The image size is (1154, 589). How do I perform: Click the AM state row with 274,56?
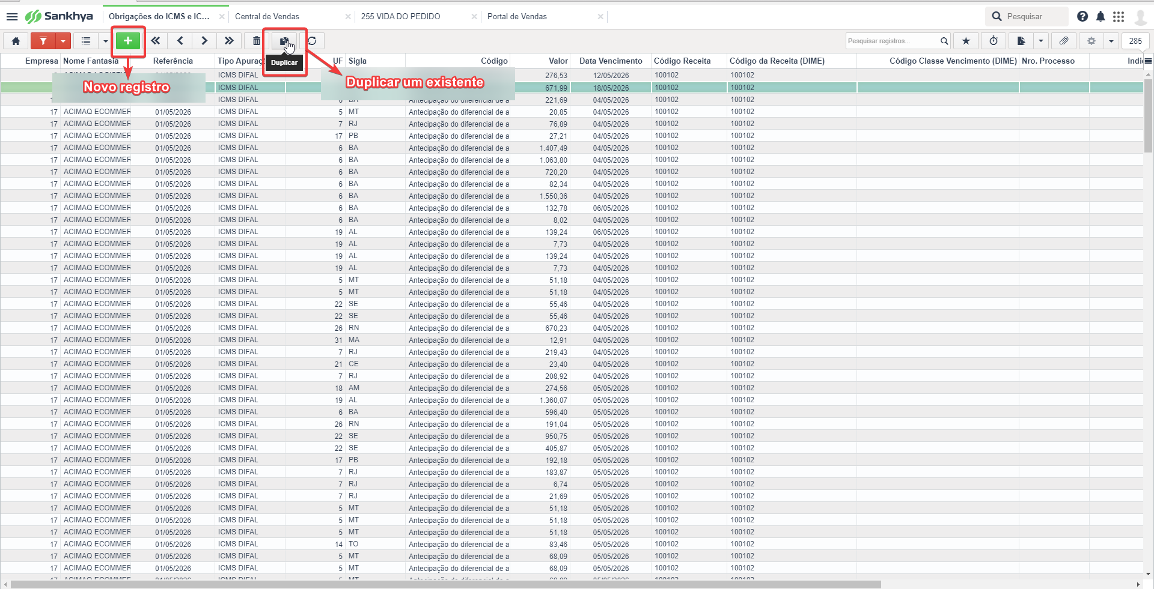pyautogui.click(x=572, y=388)
